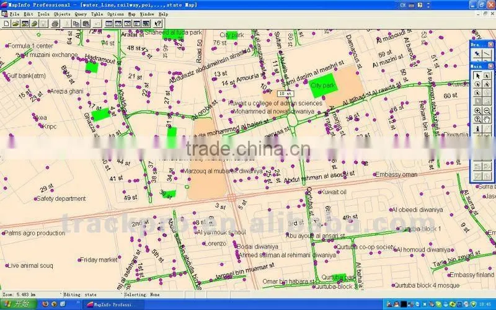Click the New Table toolbar icon
Image resolution: width=496 pixels, height=310 pixels.
pos(6,24)
